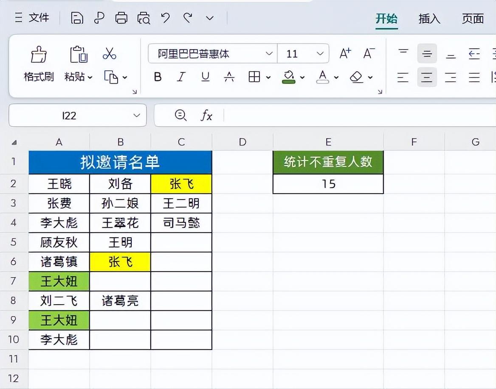Click the zoom magnifier in formula bar
The width and height of the screenshot is (496, 389).
coord(180,115)
